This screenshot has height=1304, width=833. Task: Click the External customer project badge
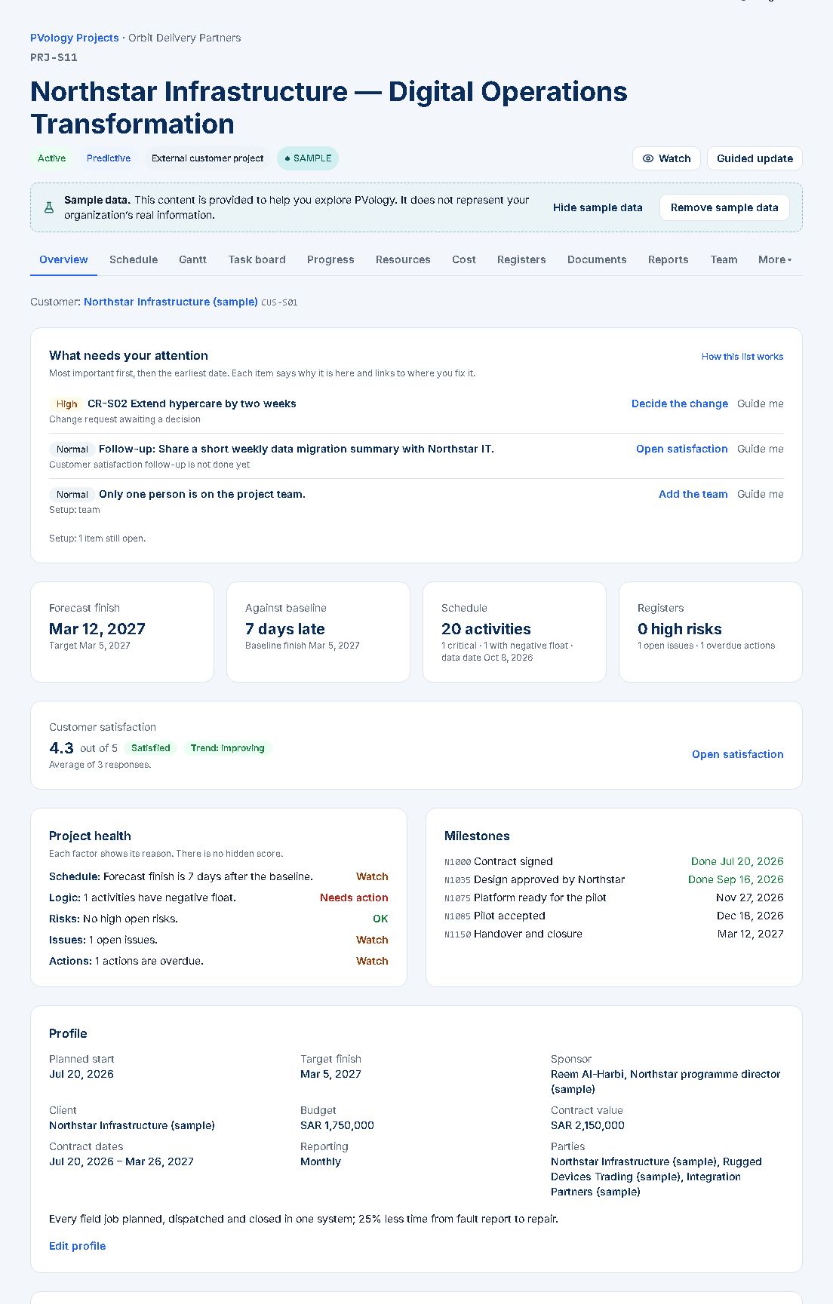tap(207, 158)
